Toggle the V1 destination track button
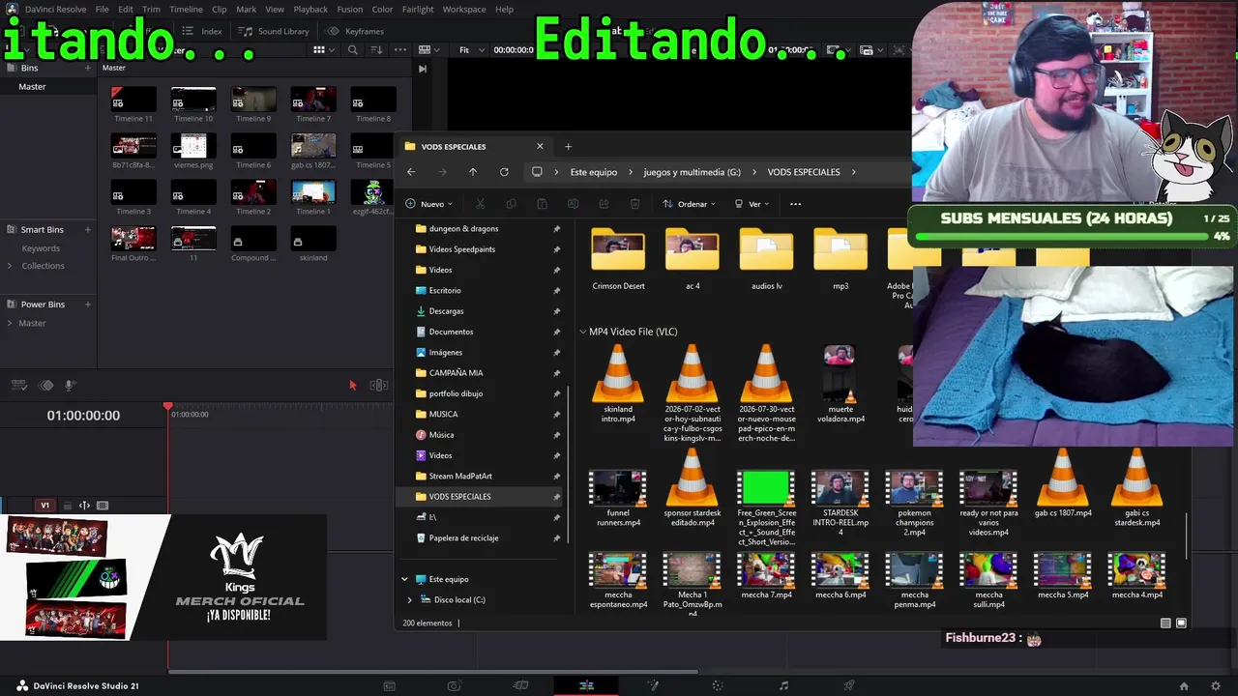The height and width of the screenshot is (696, 1238). (44, 506)
